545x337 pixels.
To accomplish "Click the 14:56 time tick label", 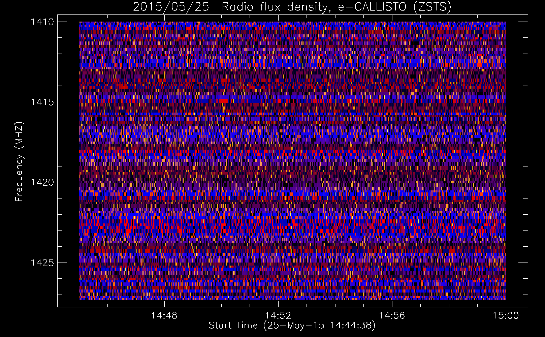I will pos(392,316).
